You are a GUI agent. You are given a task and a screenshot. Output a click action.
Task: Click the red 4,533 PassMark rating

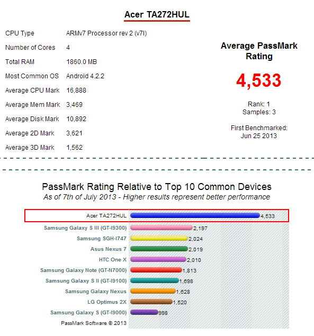[258, 81]
